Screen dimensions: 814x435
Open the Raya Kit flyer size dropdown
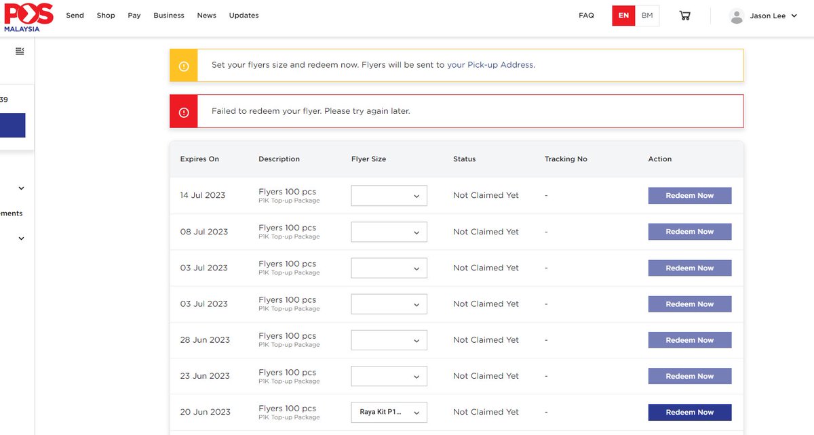tap(389, 412)
